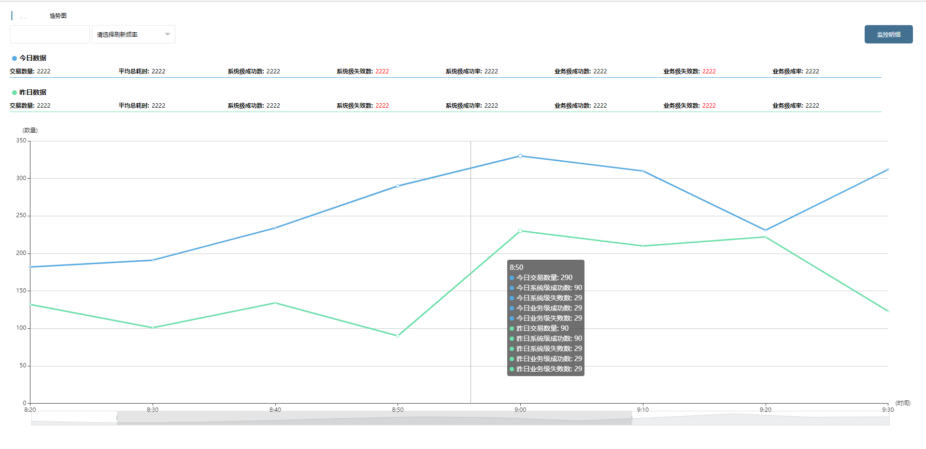Click the green line endpoint at 9:30
The height and width of the screenshot is (449, 926).
[888, 311]
